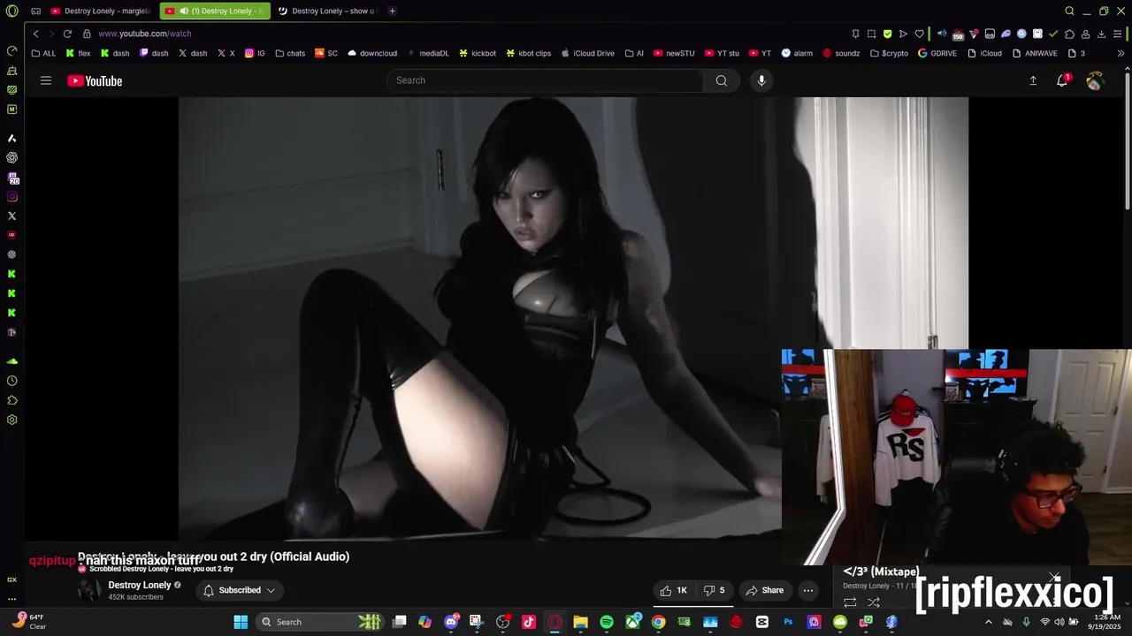Open the browser search icon in title bar
Image resolution: width=1132 pixels, height=636 pixels.
[x=1069, y=11]
